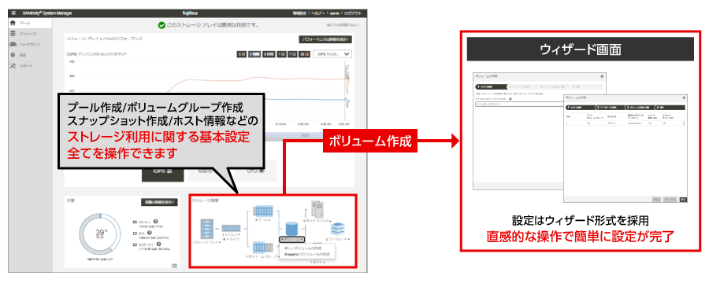Expand the IOPS comparison dropdown
The width and height of the screenshot is (709, 283).
click(x=333, y=54)
